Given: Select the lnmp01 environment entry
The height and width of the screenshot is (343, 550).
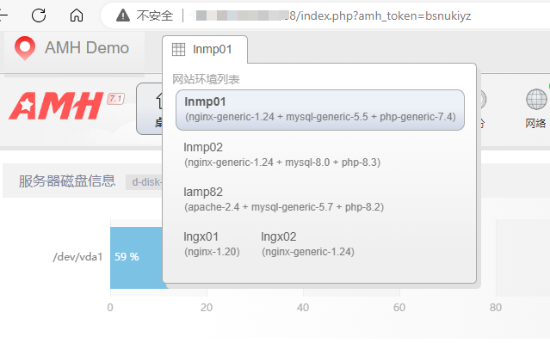Looking at the screenshot, I should 320,110.
